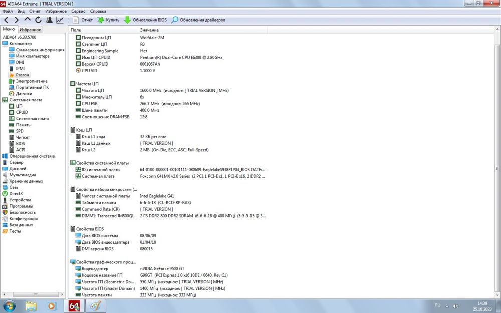This screenshot has width=501, height=313.
Task: Click the Значение column header
Action: point(203,30)
